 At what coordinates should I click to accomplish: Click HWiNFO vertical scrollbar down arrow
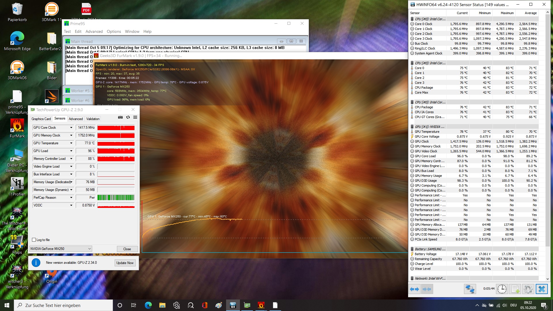[548, 279]
